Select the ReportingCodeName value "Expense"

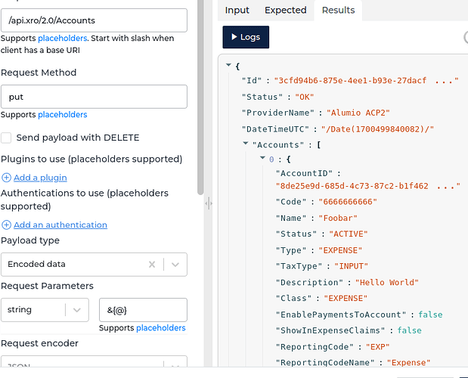pyautogui.click(x=408, y=363)
